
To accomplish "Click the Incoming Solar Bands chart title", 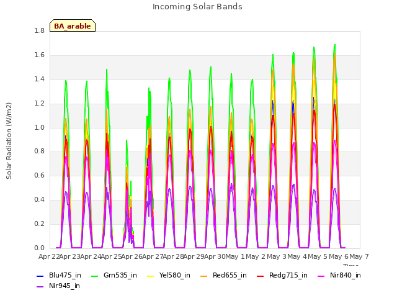I will click(x=197, y=7).
